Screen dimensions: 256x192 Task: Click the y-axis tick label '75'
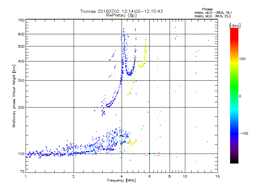[22, 172]
